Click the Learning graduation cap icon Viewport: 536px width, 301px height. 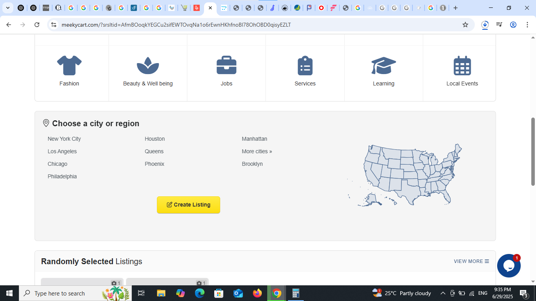[x=384, y=65]
